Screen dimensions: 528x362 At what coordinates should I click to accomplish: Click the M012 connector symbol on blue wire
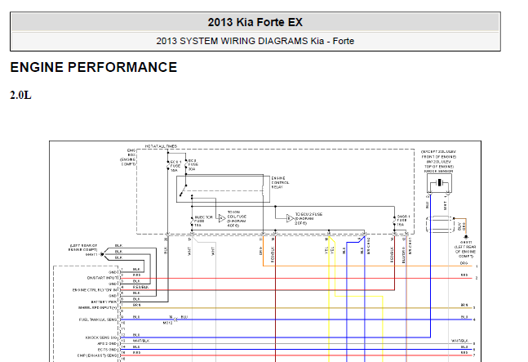tap(175, 320)
